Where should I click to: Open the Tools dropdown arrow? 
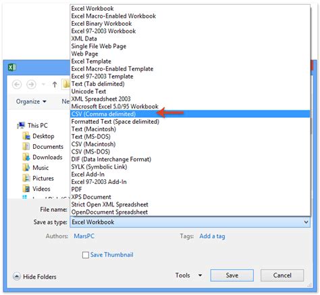pos(200,275)
